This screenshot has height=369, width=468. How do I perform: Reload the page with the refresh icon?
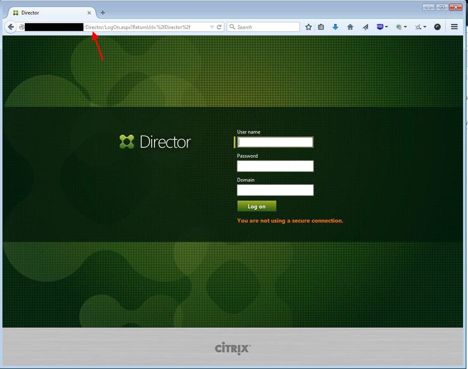tap(219, 27)
